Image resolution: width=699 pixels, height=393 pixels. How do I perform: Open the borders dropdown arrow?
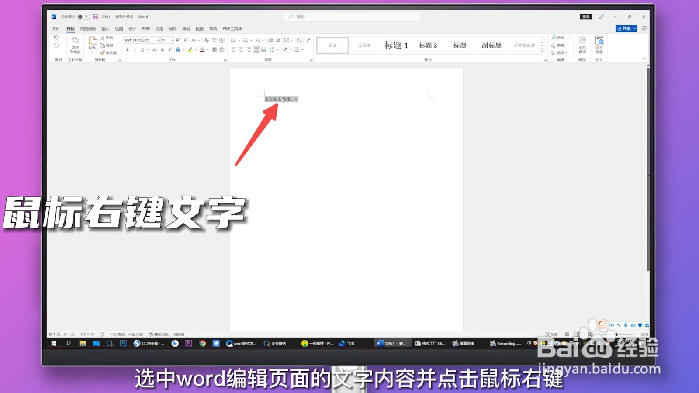click(x=302, y=50)
